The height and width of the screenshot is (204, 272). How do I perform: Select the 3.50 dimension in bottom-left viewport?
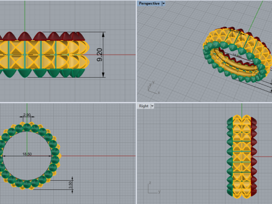[x=70, y=185]
